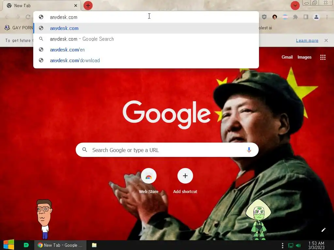Open the first bookmark in bookmarks bar

tap(19, 28)
